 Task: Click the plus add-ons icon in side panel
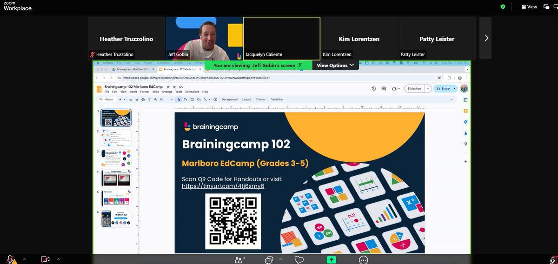point(465,161)
